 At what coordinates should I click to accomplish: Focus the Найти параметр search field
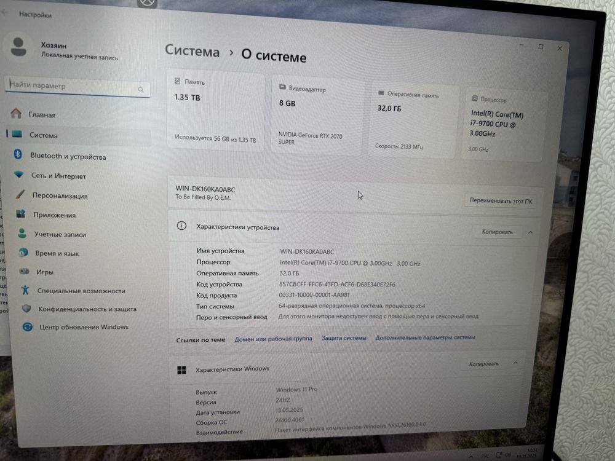click(77, 87)
